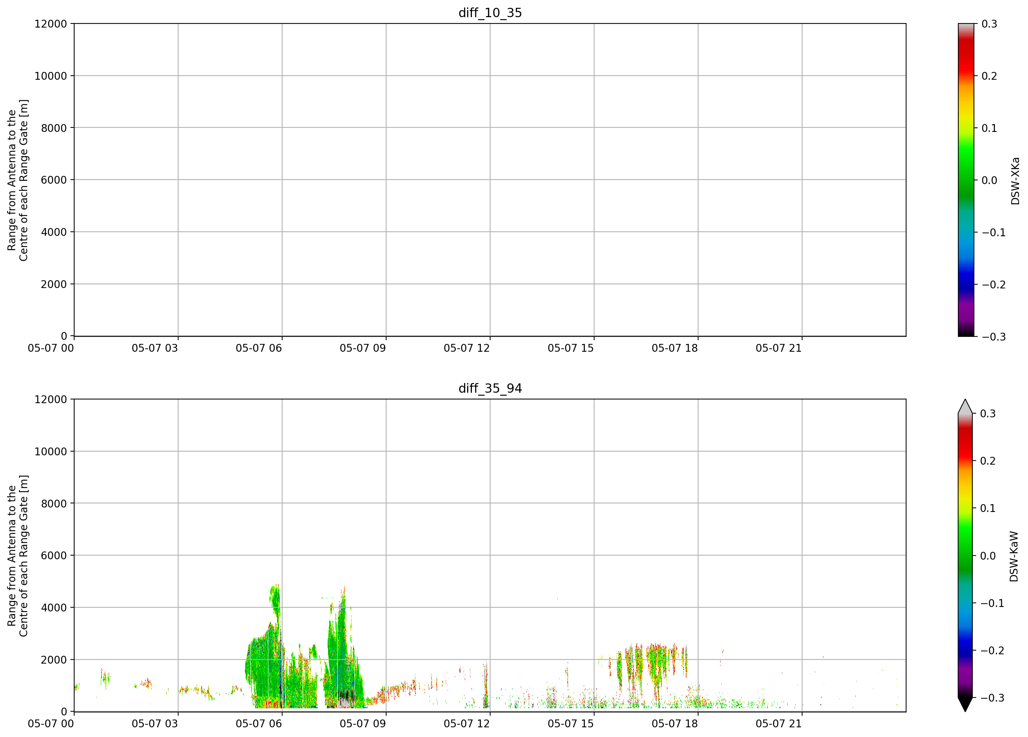Click the "05-07 00" x-tick under diff_35_94

coord(51,724)
